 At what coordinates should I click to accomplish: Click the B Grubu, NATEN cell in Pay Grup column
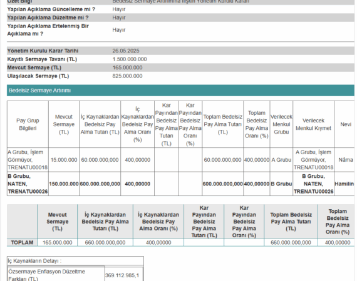[28, 184]
